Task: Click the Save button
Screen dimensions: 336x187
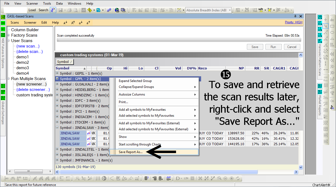Action: tap(255, 47)
